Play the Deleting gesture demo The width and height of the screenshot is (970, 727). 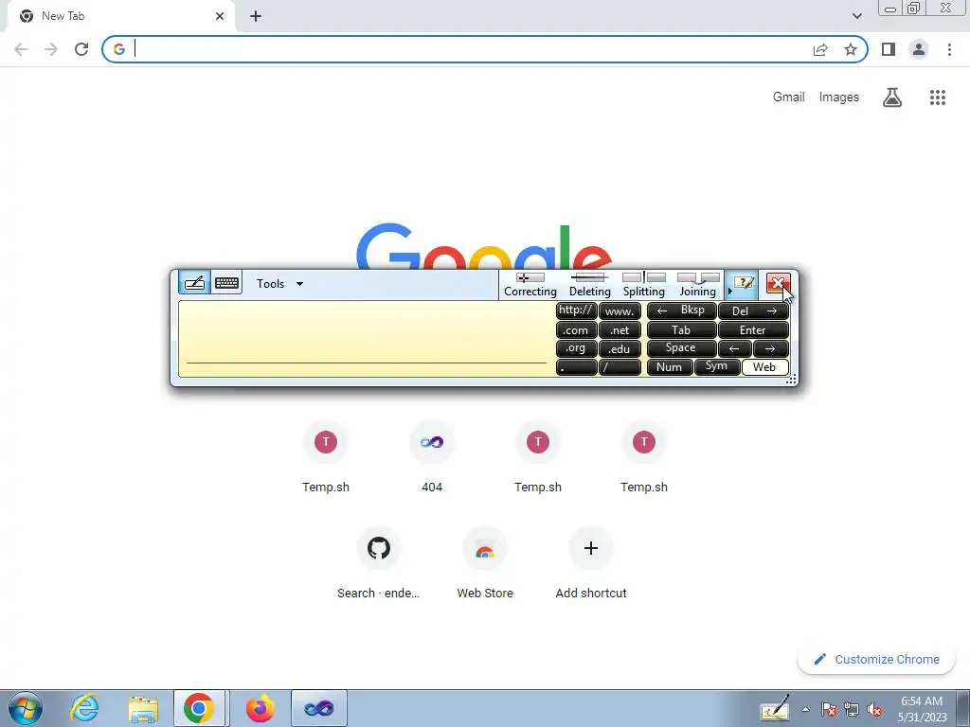coord(589,285)
